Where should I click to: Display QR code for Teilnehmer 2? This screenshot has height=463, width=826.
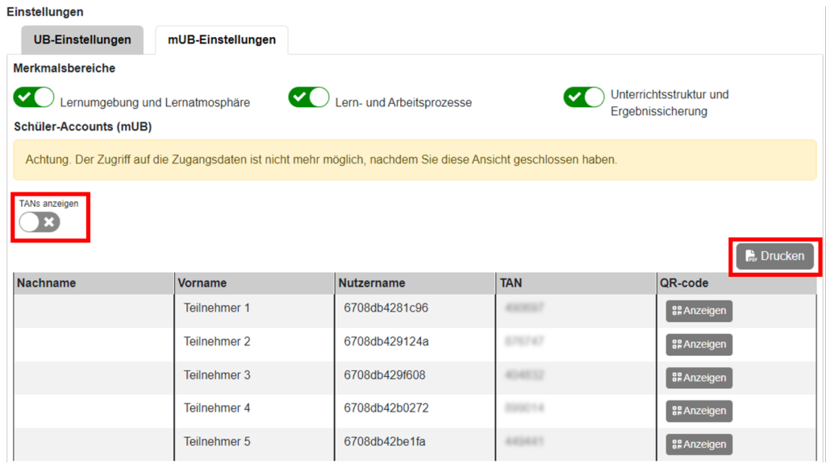click(x=699, y=345)
